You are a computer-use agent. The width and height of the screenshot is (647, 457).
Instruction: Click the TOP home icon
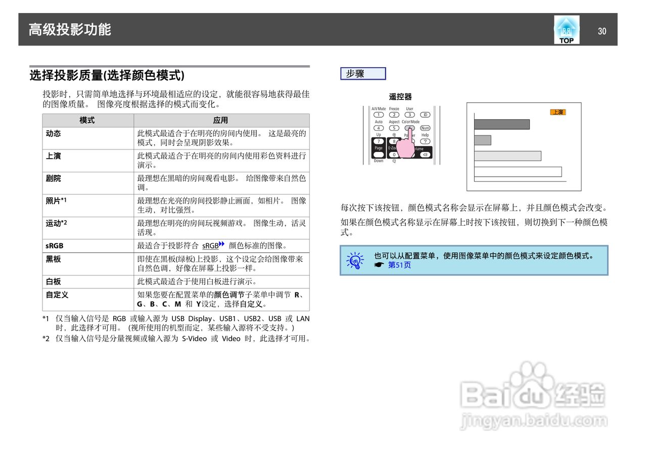[x=566, y=29]
